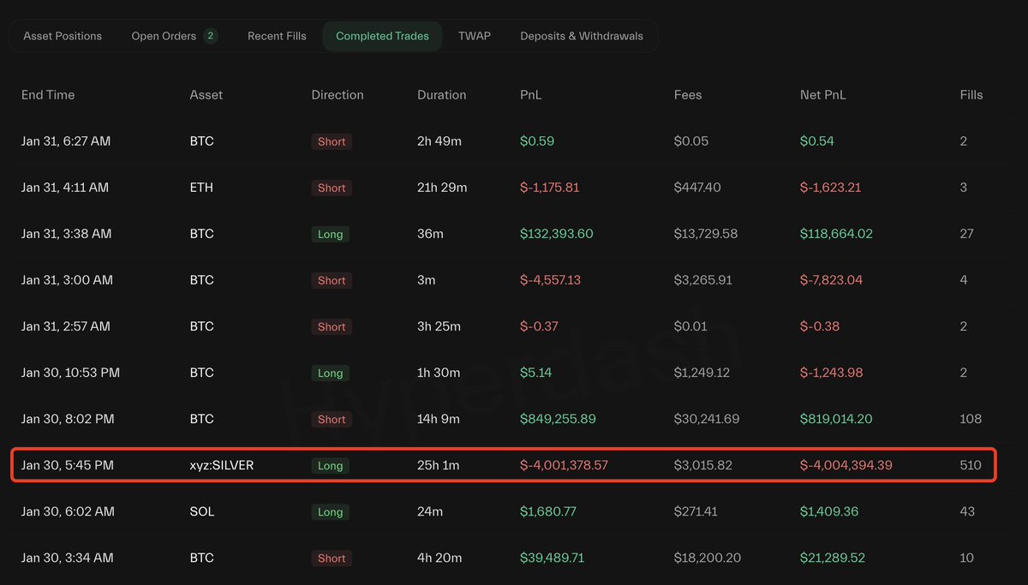This screenshot has height=585, width=1028.
Task: Sort by Net PnL column header
Action: pos(822,95)
